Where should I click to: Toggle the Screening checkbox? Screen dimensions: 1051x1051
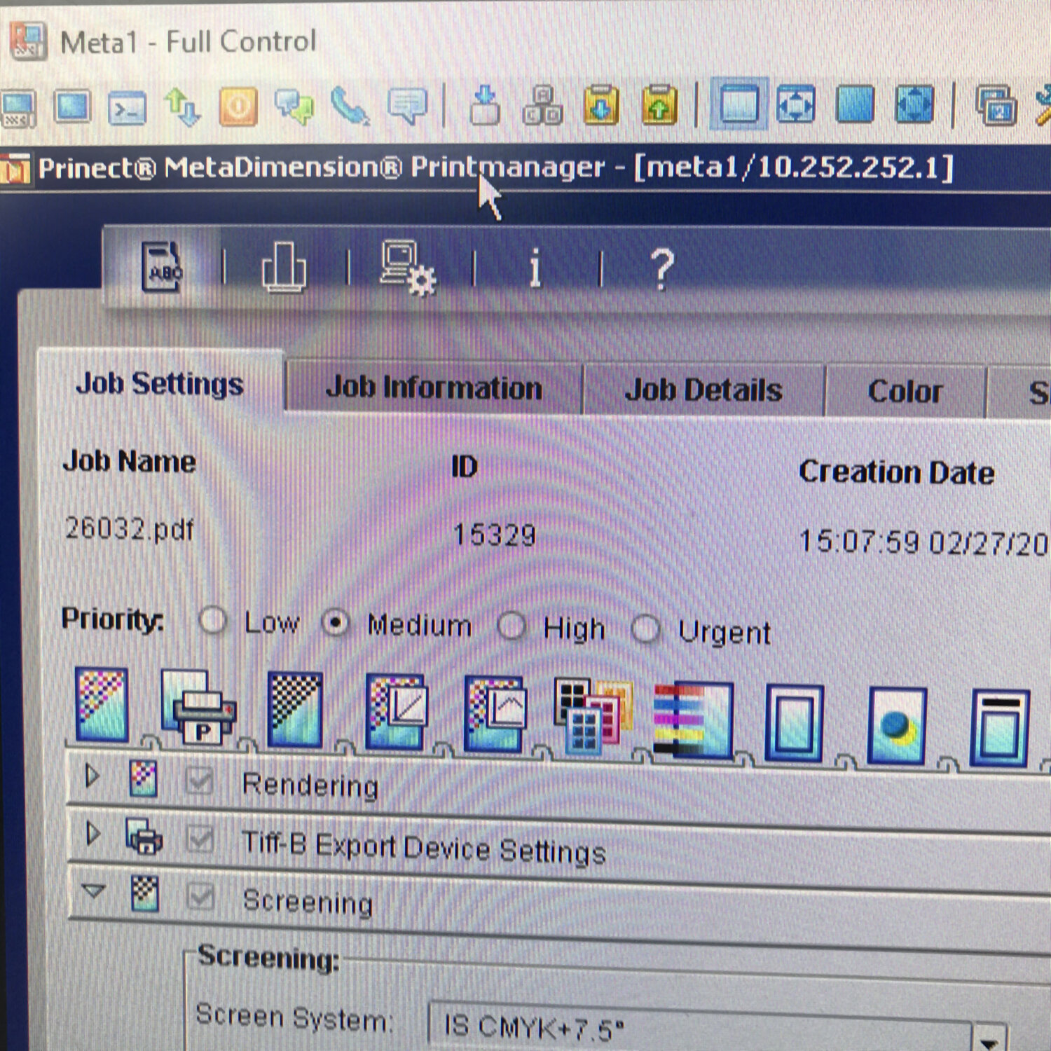click(x=200, y=896)
